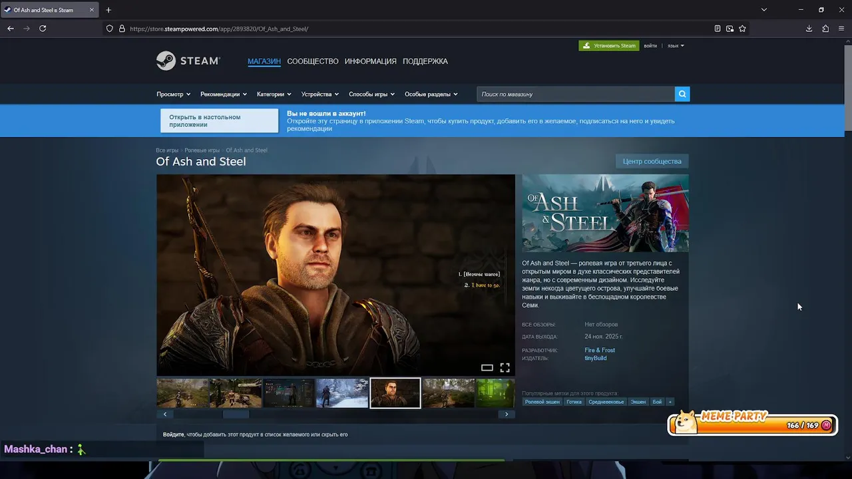This screenshot has height=479, width=852.
Task: Select the Средневековье tag
Action: click(x=606, y=402)
